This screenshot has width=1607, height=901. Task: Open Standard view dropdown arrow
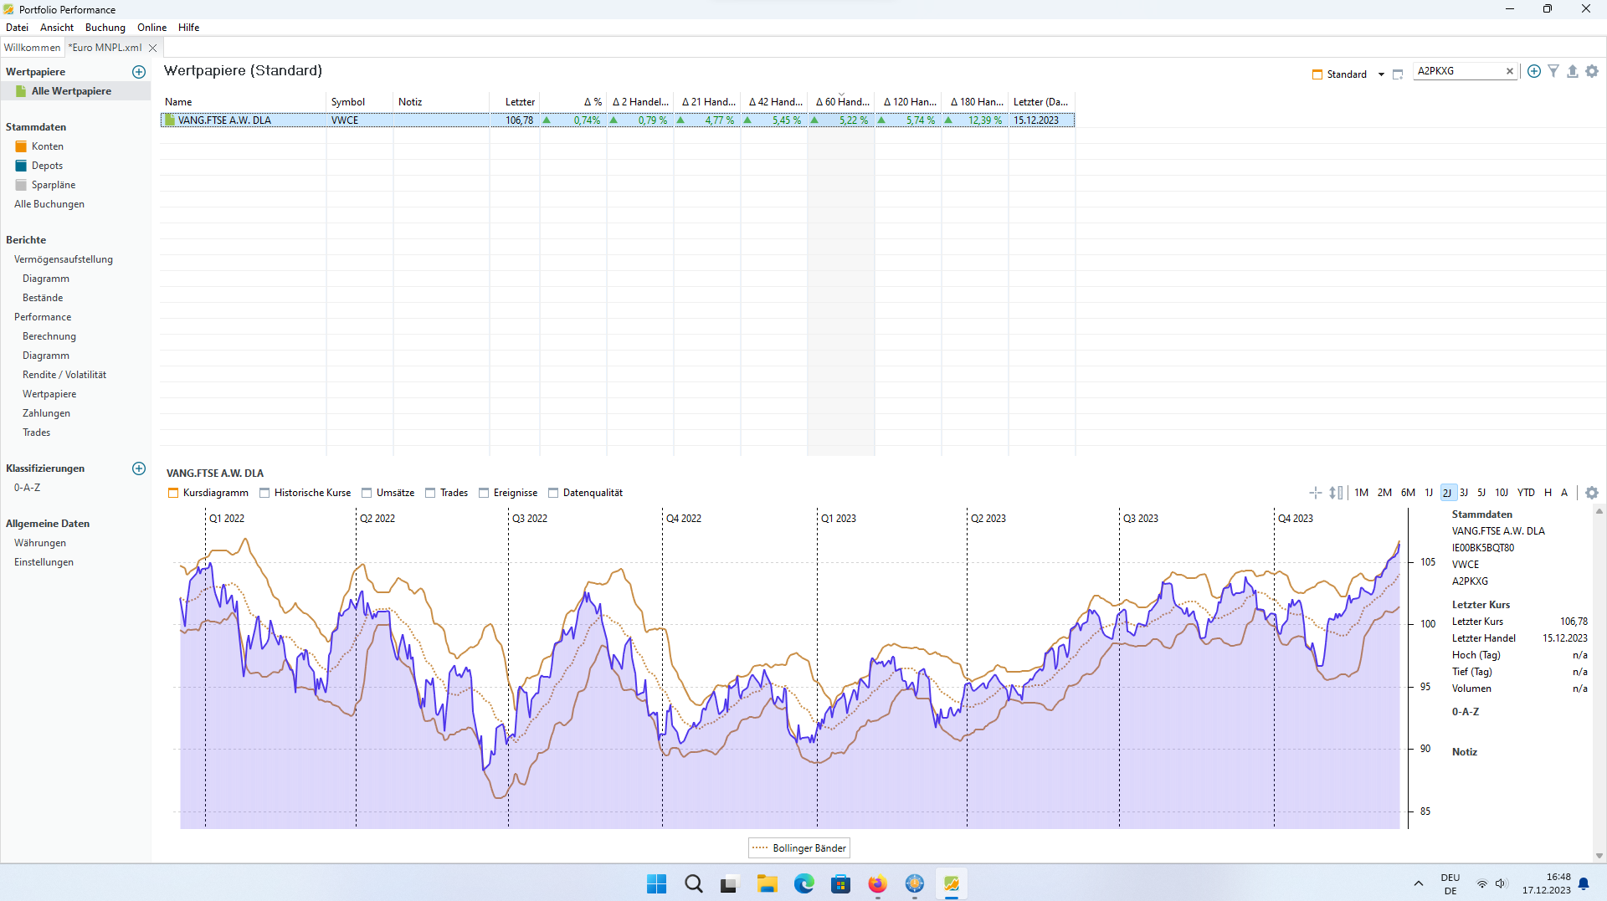pos(1381,74)
